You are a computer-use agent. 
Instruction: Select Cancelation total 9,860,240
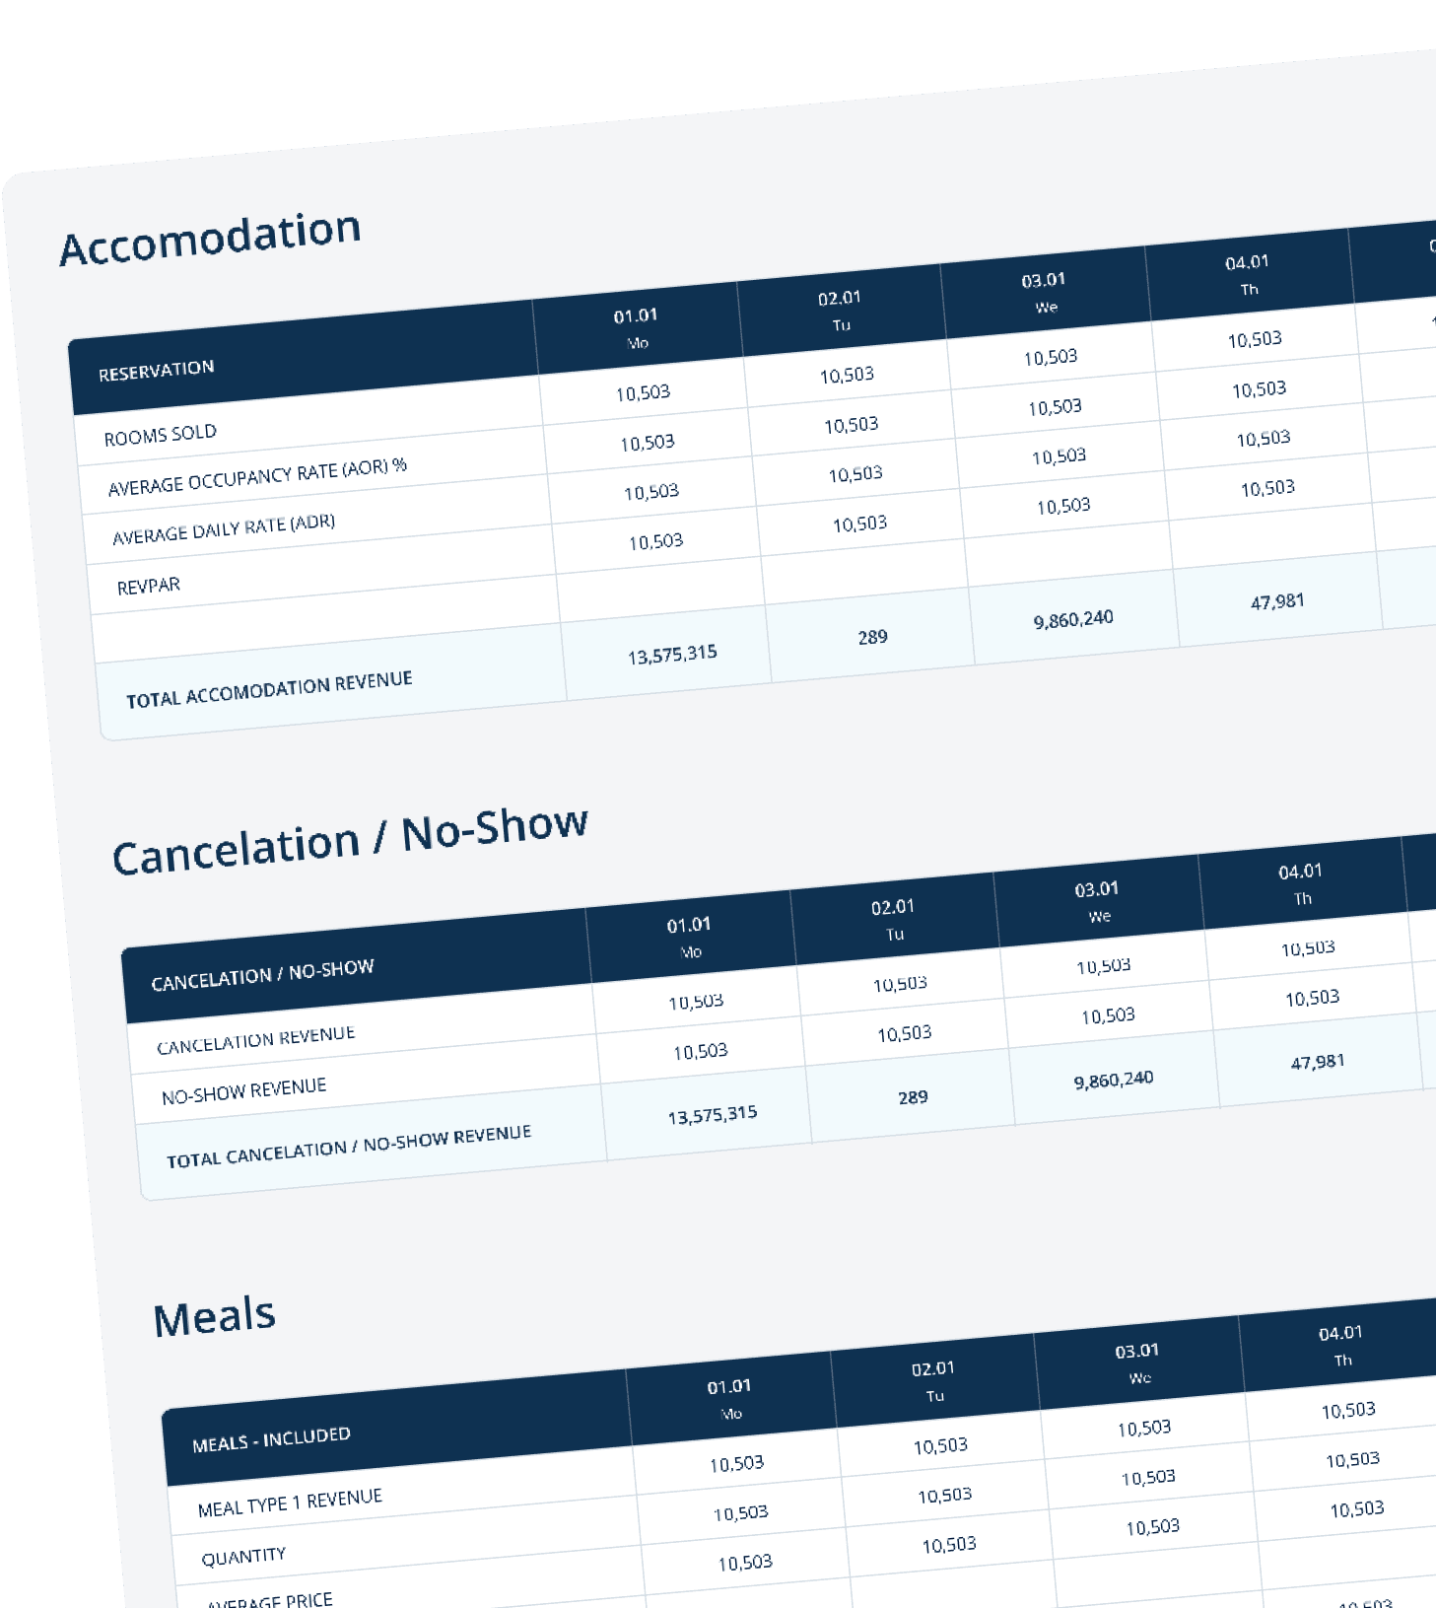click(1114, 1081)
